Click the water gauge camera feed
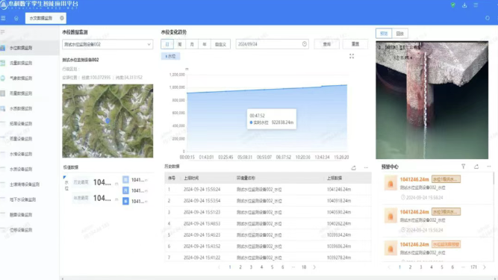 point(432,100)
